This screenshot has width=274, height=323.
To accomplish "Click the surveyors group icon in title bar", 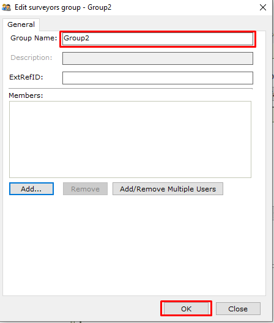I will click(6, 7).
